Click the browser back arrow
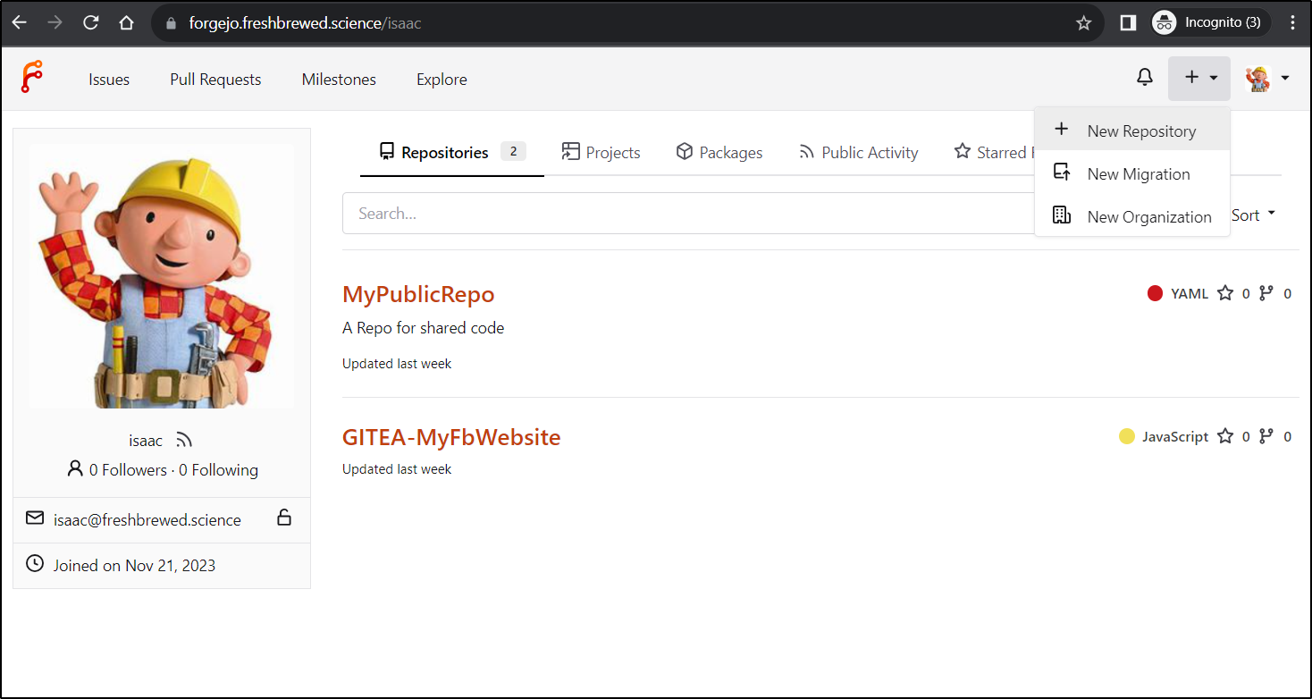The width and height of the screenshot is (1312, 699). click(x=19, y=22)
